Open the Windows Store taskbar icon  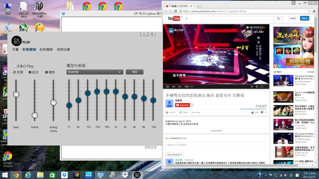point(52,175)
